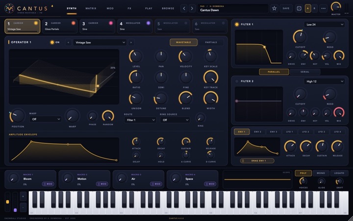This screenshot has height=221, width=353.
Task: Click the Operator 1 Level knob
Action: pyautogui.click(x=136, y=56)
